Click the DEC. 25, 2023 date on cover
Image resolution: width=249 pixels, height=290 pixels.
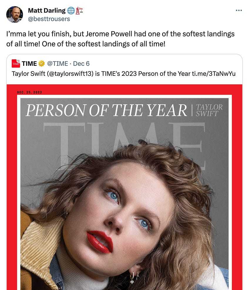(x=29, y=92)
